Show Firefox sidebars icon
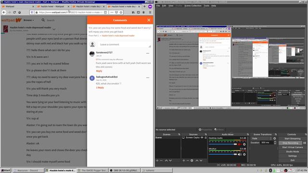 pyautogui.click(x=139, y=12)
